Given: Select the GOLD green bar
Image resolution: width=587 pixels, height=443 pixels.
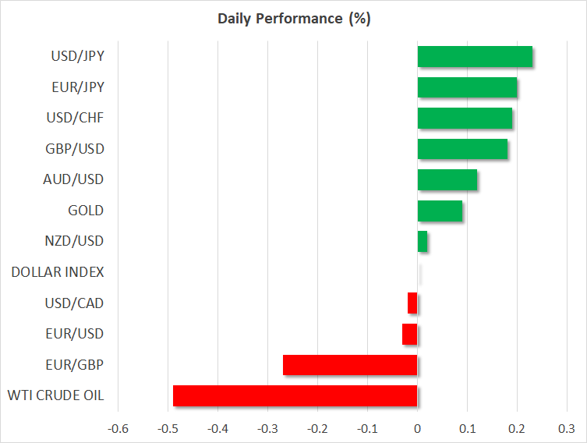Looking at the screenshot, I should (440, 211).
